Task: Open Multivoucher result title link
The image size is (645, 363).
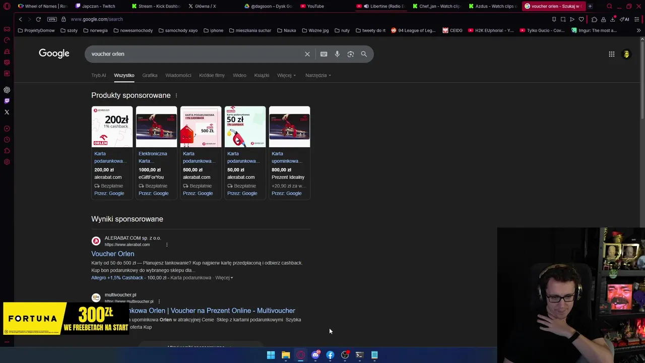Action: (212, 311)
